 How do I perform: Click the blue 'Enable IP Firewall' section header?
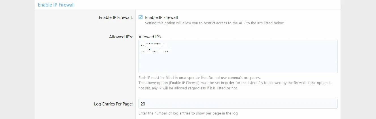(56, 5)
